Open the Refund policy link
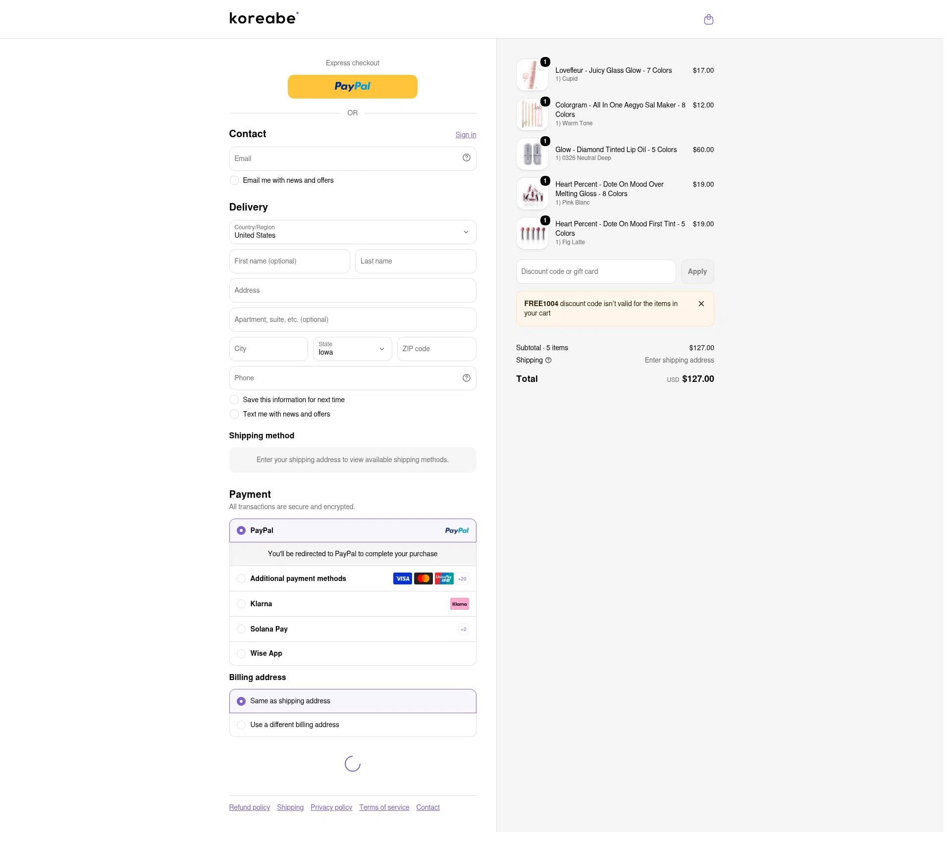The width and height of the screenshot is (951, 841). pos(249,807)
